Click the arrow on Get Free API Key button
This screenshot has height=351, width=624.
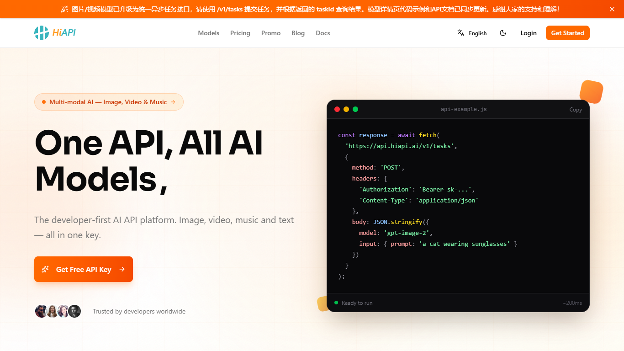point(122,269)
